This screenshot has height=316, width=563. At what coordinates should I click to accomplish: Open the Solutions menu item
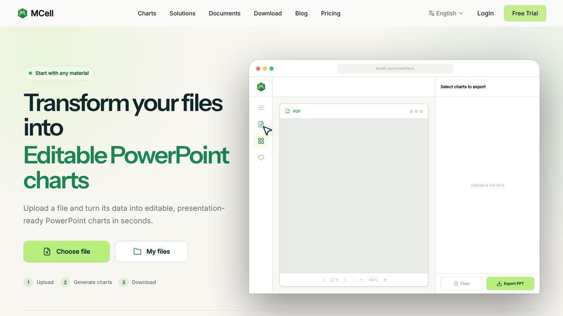pos(182,13)
